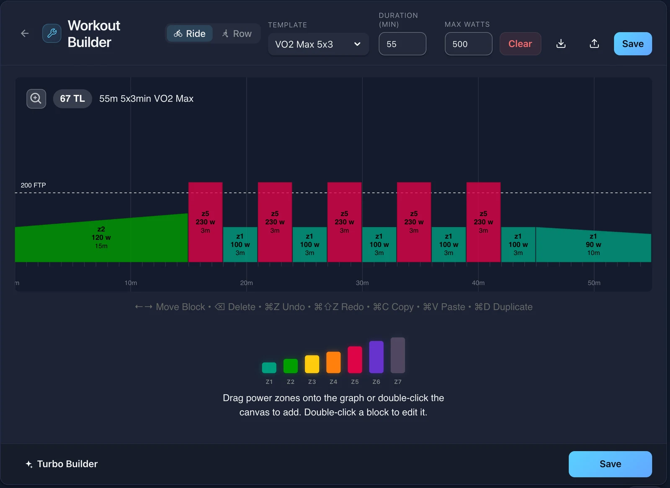Click the zoom magnifier icon on graph
This screenshot has width=670, height=488.
tap(36, 99)
